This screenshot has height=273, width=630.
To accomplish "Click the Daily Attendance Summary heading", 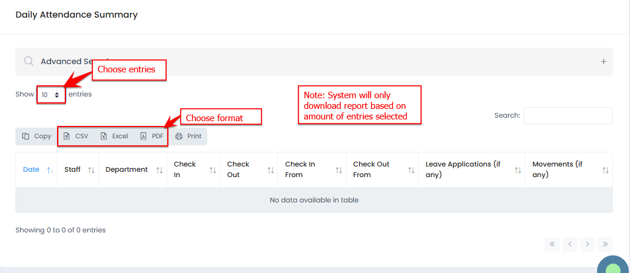I will coord(77,15).
